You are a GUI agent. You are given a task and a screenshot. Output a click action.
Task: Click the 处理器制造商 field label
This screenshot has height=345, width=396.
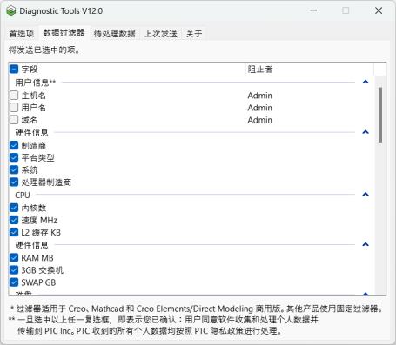pos(46,182)
